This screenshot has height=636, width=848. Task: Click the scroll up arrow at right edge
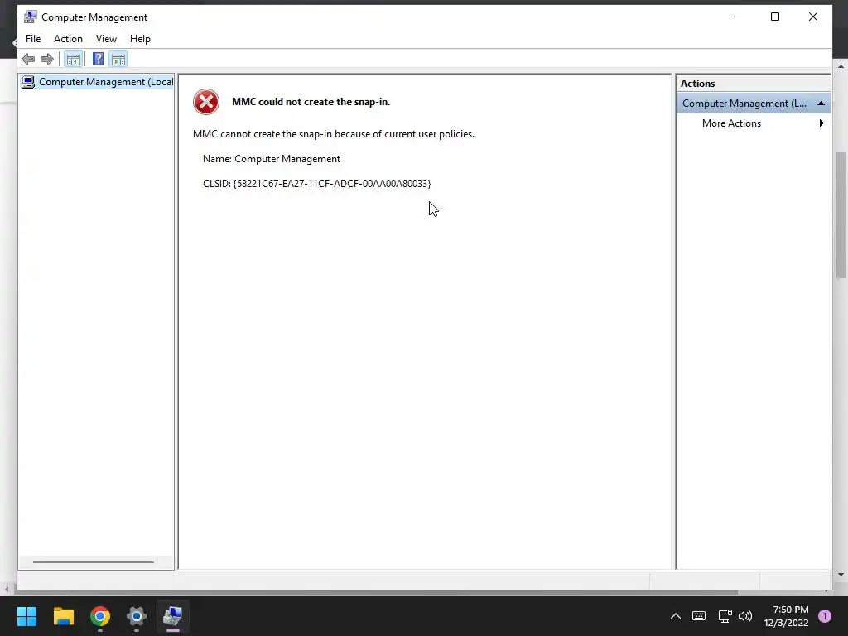click(x=841, y=67)
